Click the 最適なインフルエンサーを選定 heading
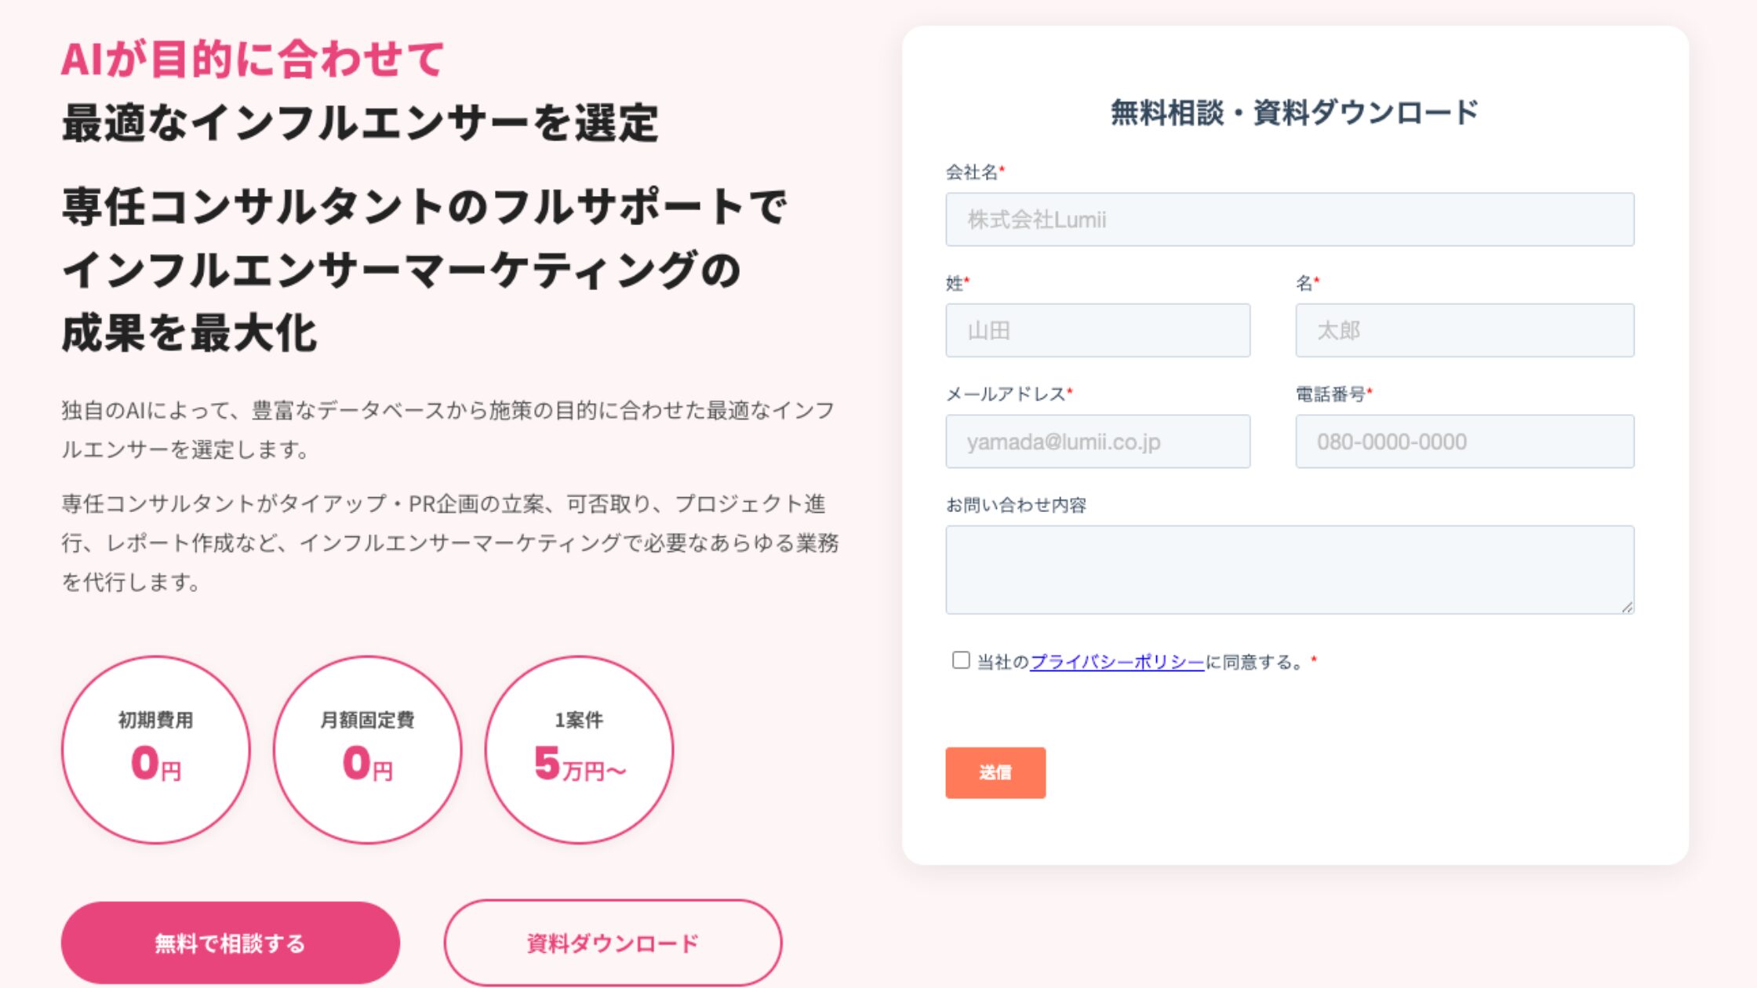This screenshot has width=1757, height=988. click(x=360, y=123)
